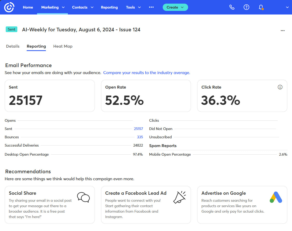Screen dimensions: 292x231
Task: Click the help question mark icon
Action: coord(246,7)
